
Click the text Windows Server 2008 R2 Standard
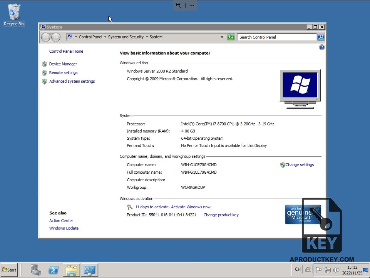coord(157,71)
